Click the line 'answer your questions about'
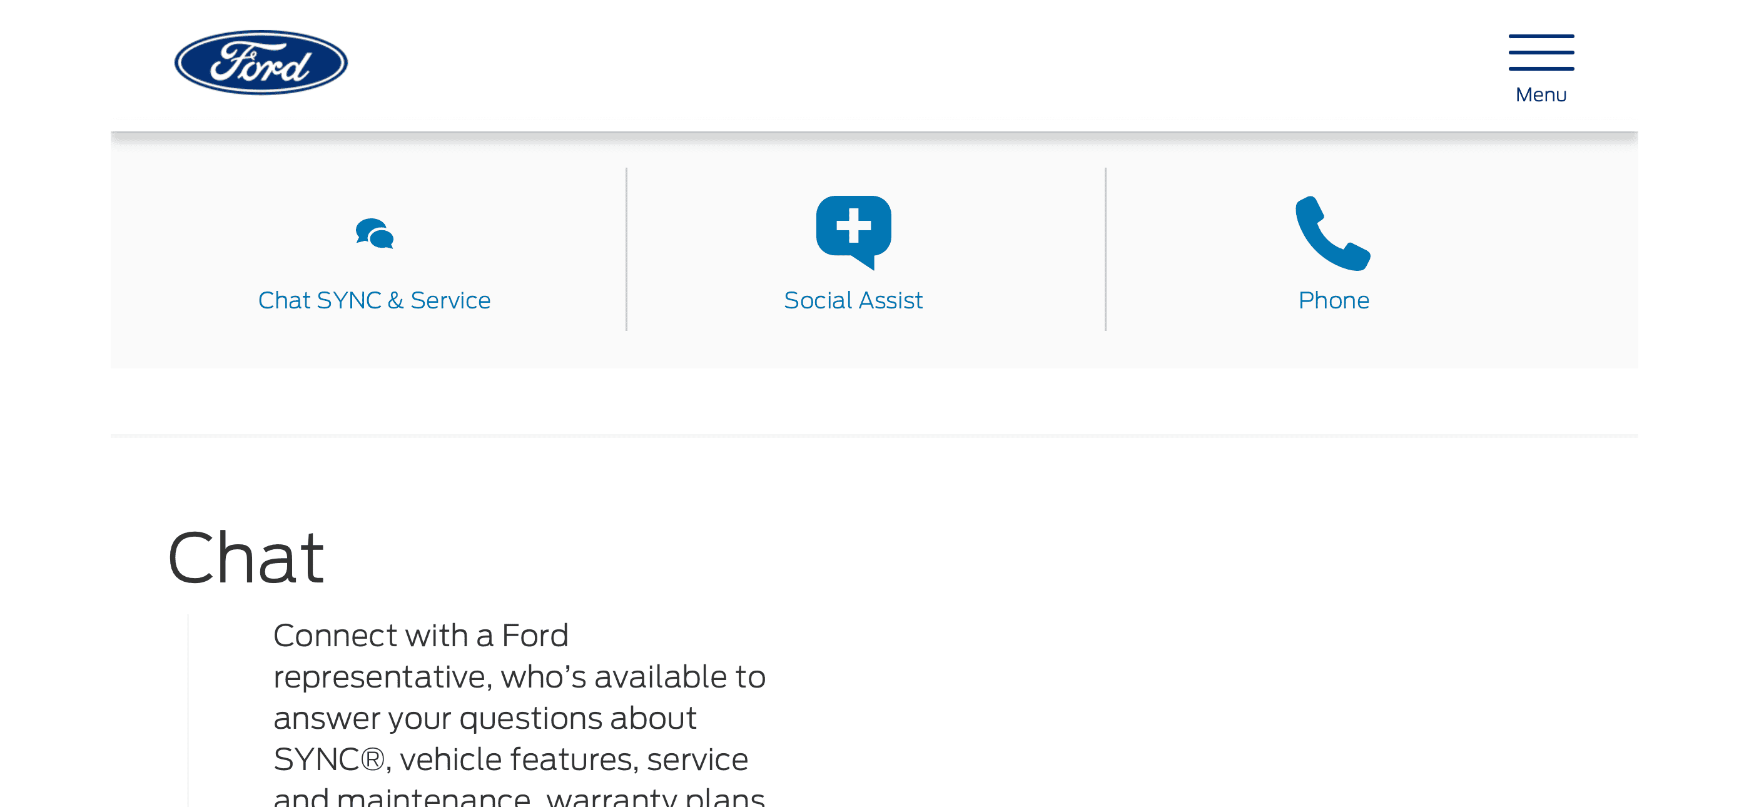This screenshot has height=807, width=1749. pos(485,718)
